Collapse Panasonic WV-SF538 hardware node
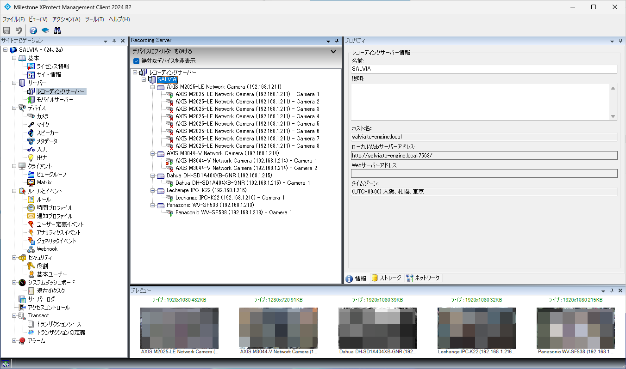 pyautogui.click(x=153, y=205)
